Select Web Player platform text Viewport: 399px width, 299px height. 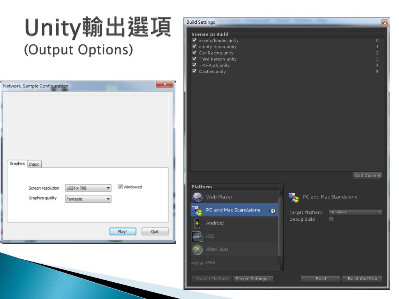point(219,197)
